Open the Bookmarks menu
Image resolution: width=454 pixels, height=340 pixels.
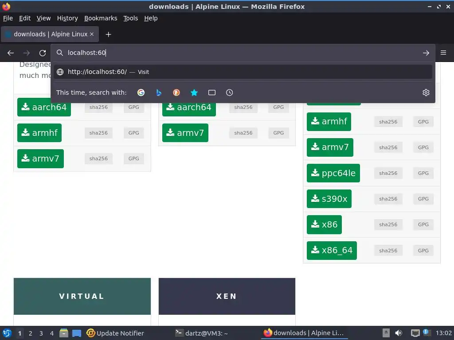click(101, 18)
